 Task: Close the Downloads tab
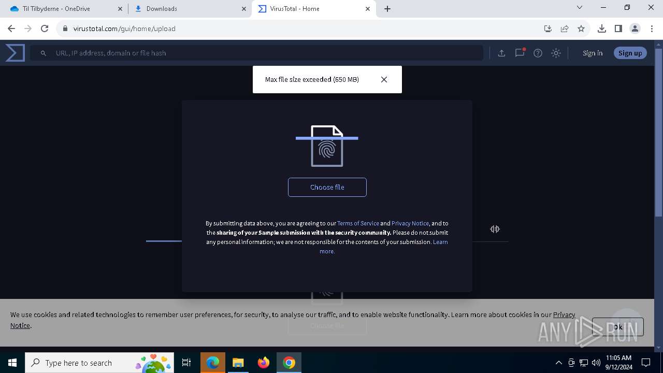pos(243,9)
